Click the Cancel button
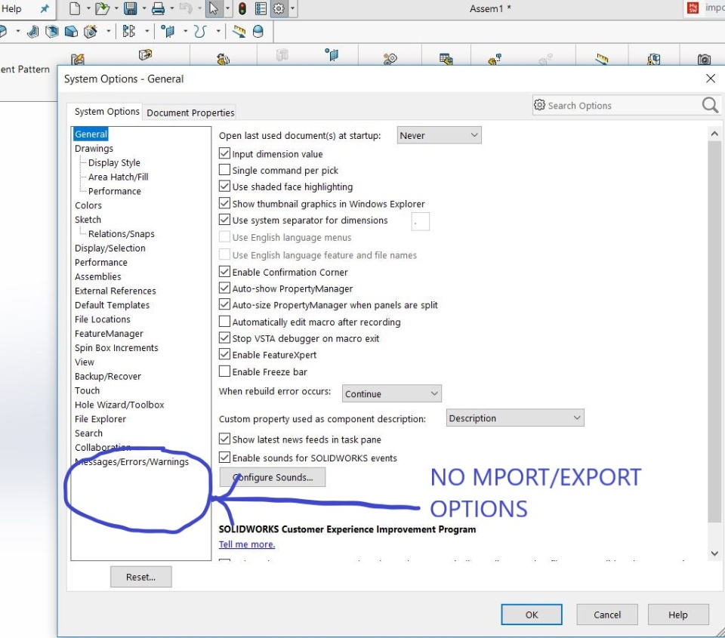The height and width of the screenshot is (638, 725). tap(607, 615)
